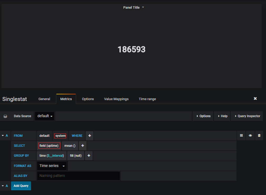This screenshot has width=266, height=195.
Task: Open the data source database icon menu
Action: (6, 116)
